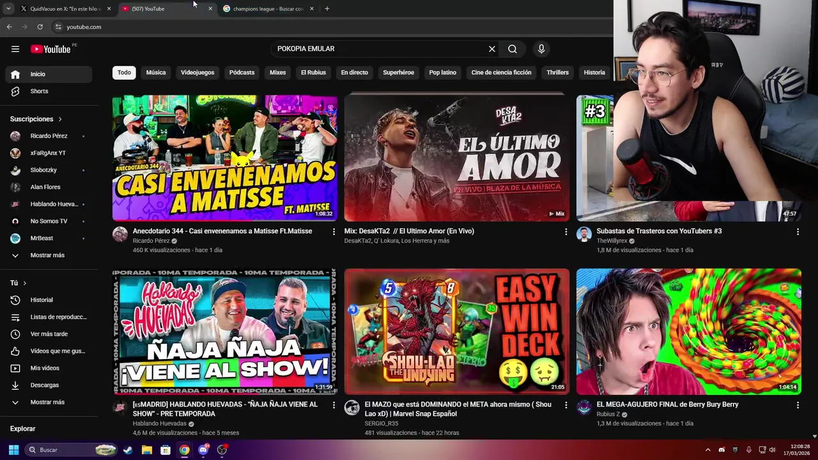The height and width of the screenshot is (460, 818).
Task: Select Cine de ciencia ficción chip
Action: [501, 73]
